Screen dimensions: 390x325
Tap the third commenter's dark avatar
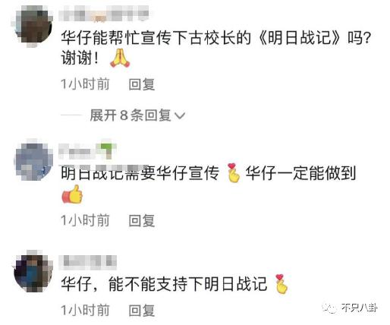click(33, 272)
